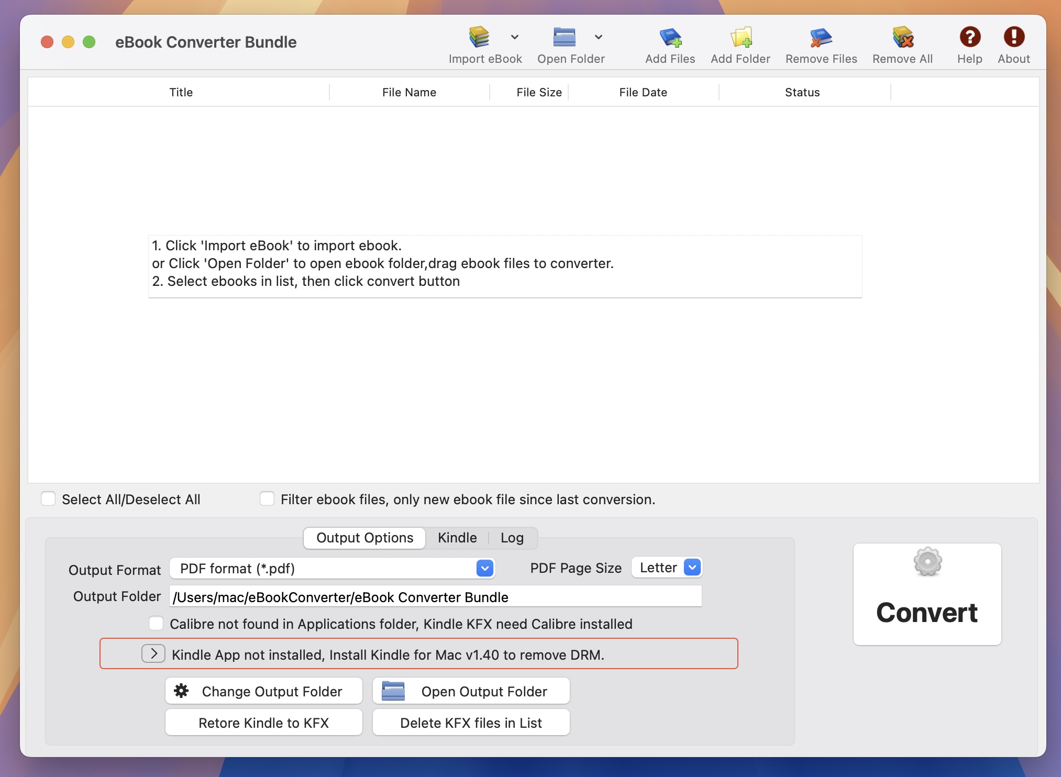Open the Help icon
This screenshot has height=777, width=1061.
point(969,37)
